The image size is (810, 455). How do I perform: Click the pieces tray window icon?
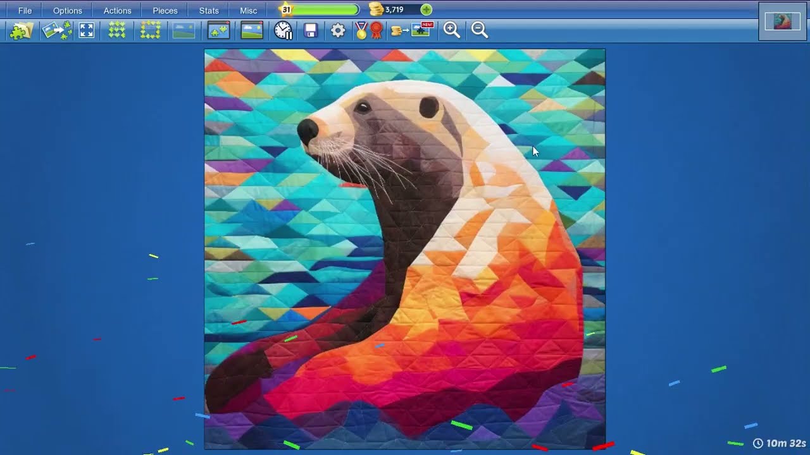pyautogui.click(x=218, y=30)
